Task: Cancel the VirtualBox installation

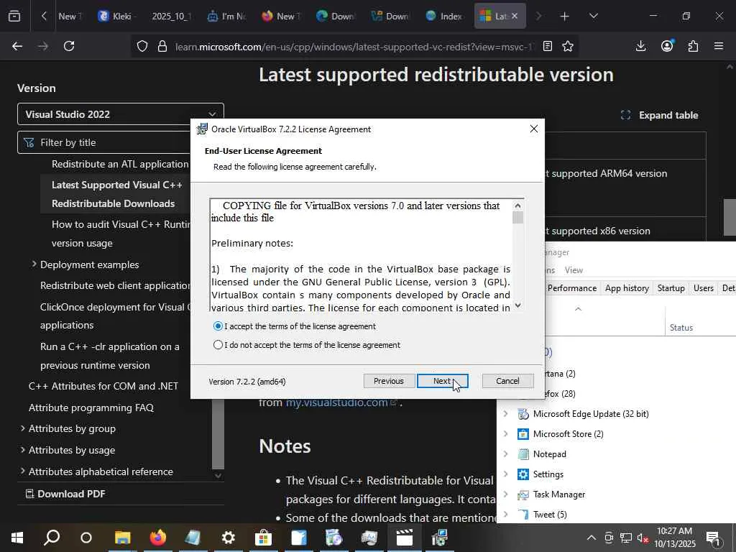Action: point(507,381)
